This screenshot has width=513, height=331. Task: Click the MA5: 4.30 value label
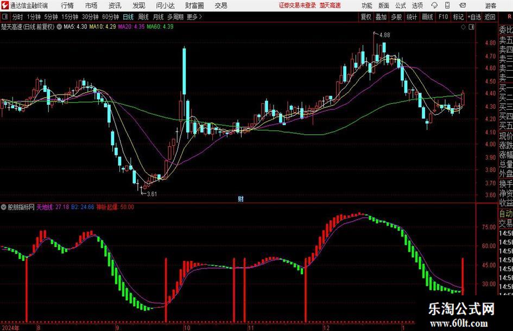click(x=75, y=27)
